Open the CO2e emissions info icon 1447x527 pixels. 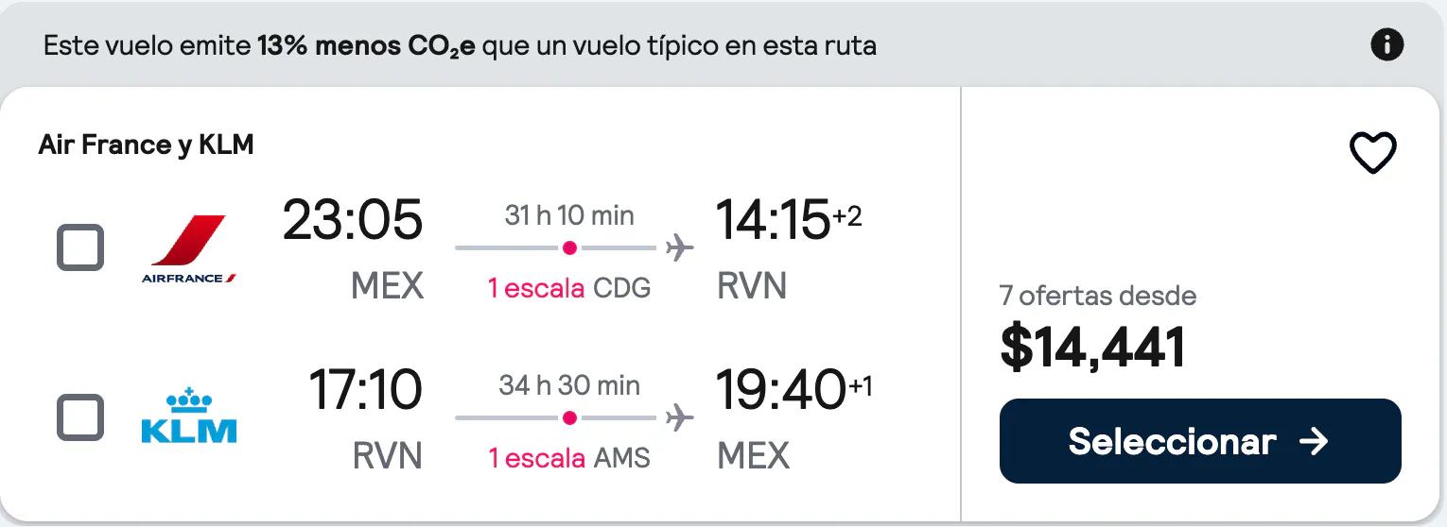click(1387, 44)
